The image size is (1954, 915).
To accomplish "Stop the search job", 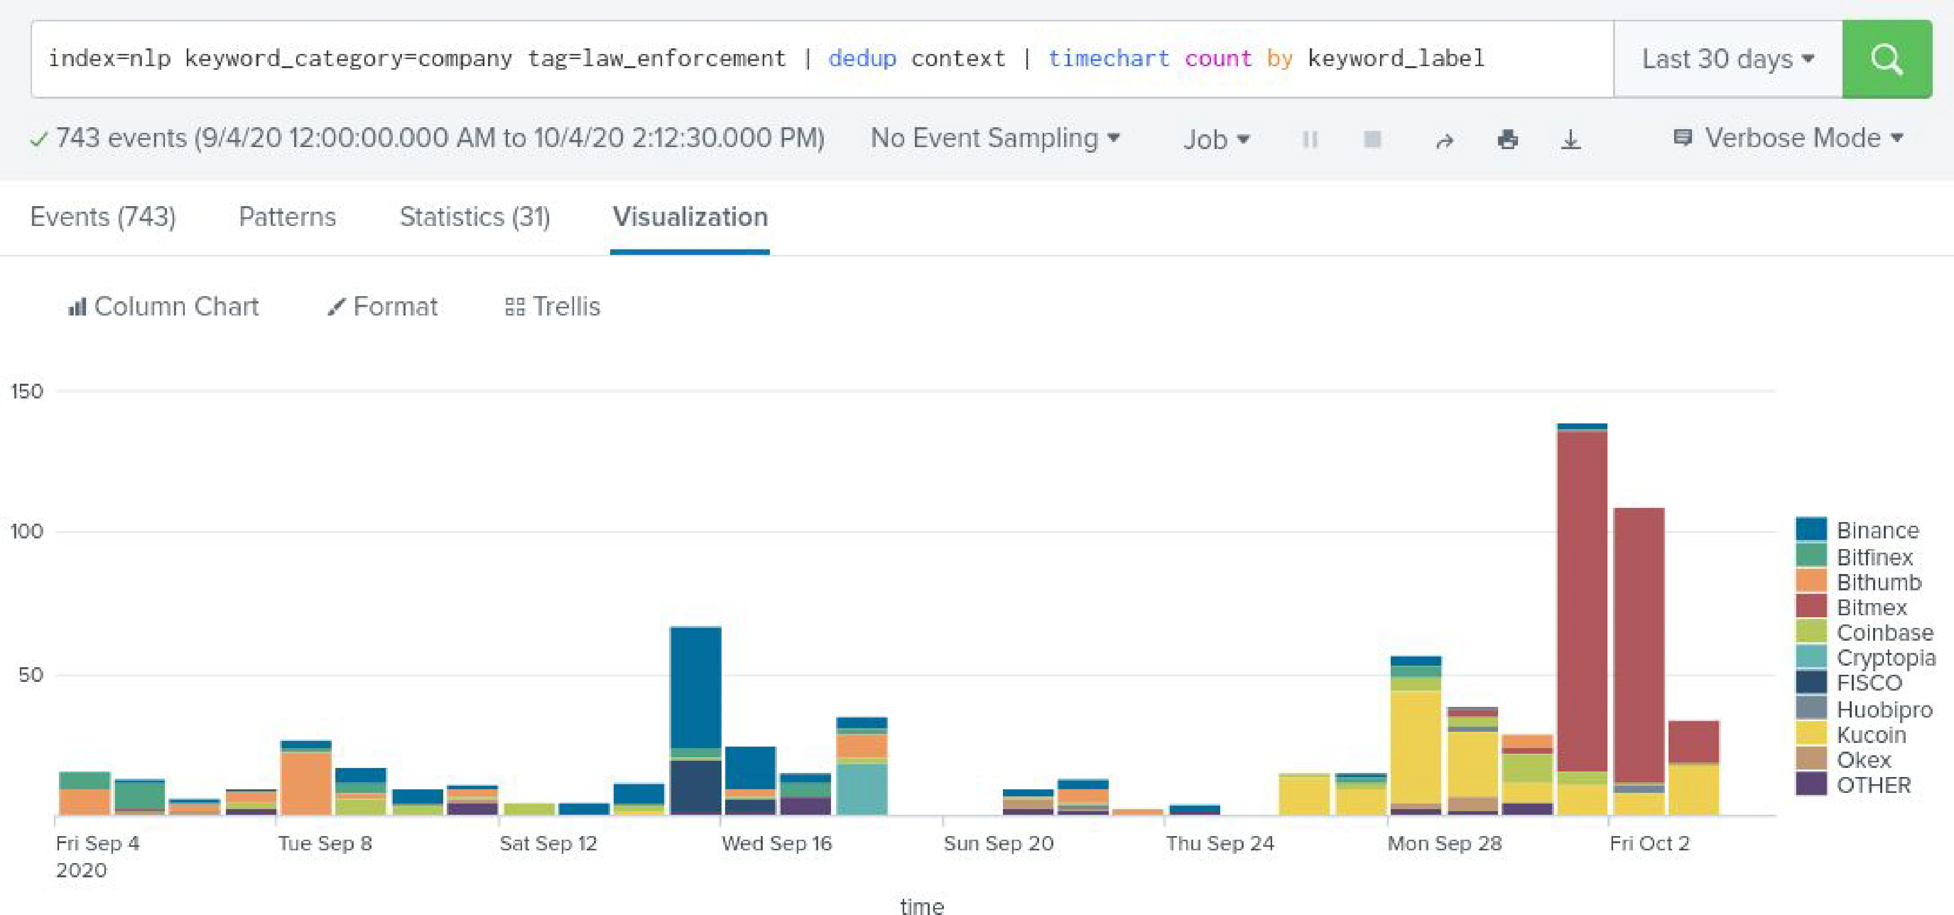I will point(1371,139).
